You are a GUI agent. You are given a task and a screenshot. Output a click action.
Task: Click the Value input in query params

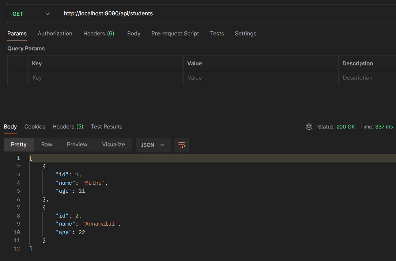tap(261, 78)
